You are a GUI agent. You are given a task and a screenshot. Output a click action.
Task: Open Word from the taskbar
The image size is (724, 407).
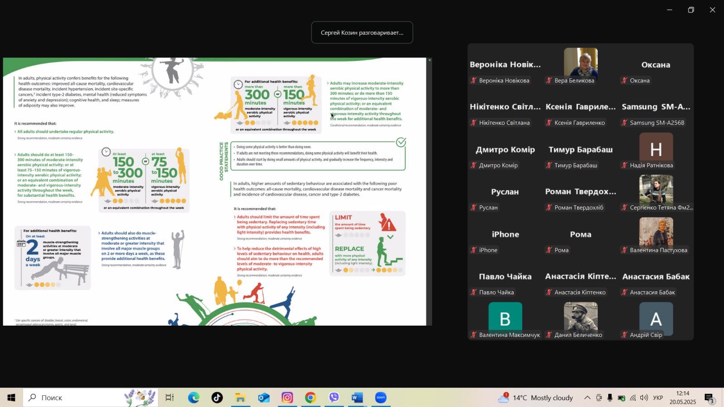click(x=357, y=398)
